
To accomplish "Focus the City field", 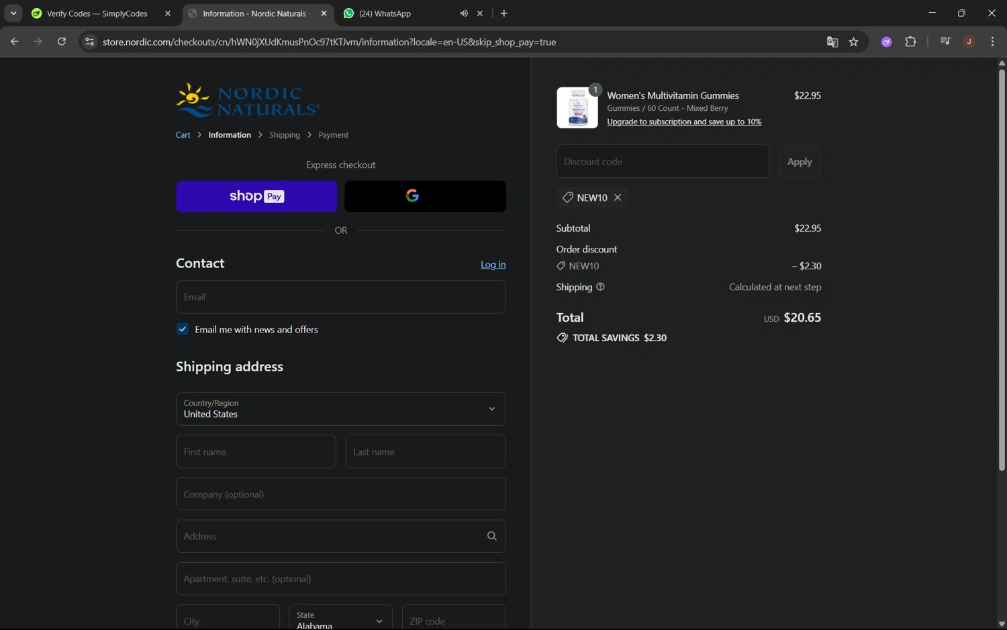I will [x=228, y=618].
